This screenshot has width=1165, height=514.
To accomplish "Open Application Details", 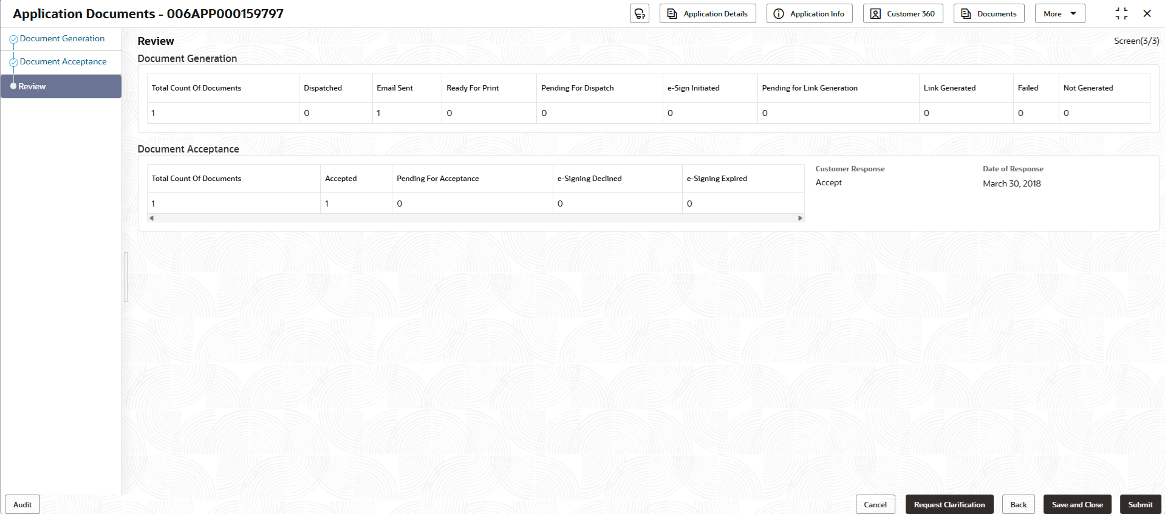I will coord(708,13).
